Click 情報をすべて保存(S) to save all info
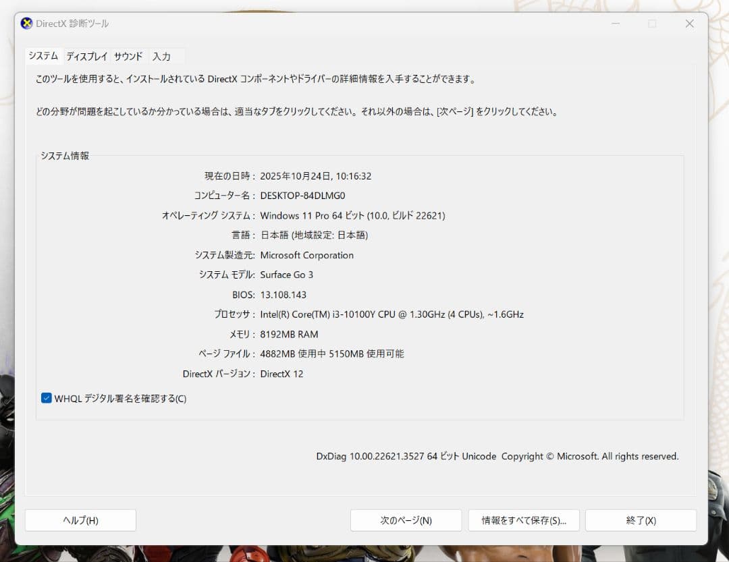The image size is (729, 562). (x=523, y=519)
